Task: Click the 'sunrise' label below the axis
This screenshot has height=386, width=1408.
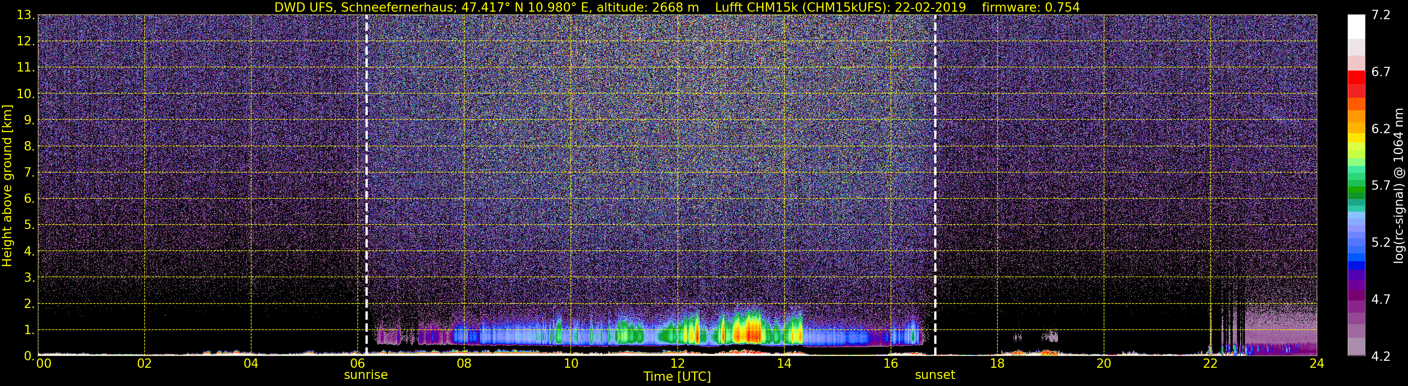Action: [x=365, y=375]
